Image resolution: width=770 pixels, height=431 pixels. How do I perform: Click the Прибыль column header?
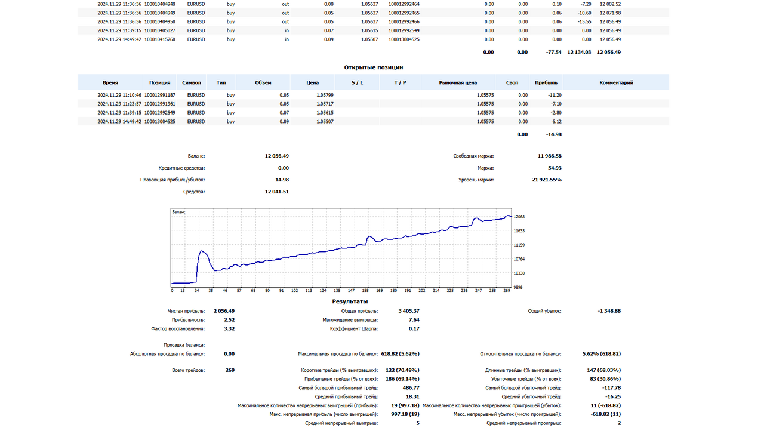[x=546, y=82]
